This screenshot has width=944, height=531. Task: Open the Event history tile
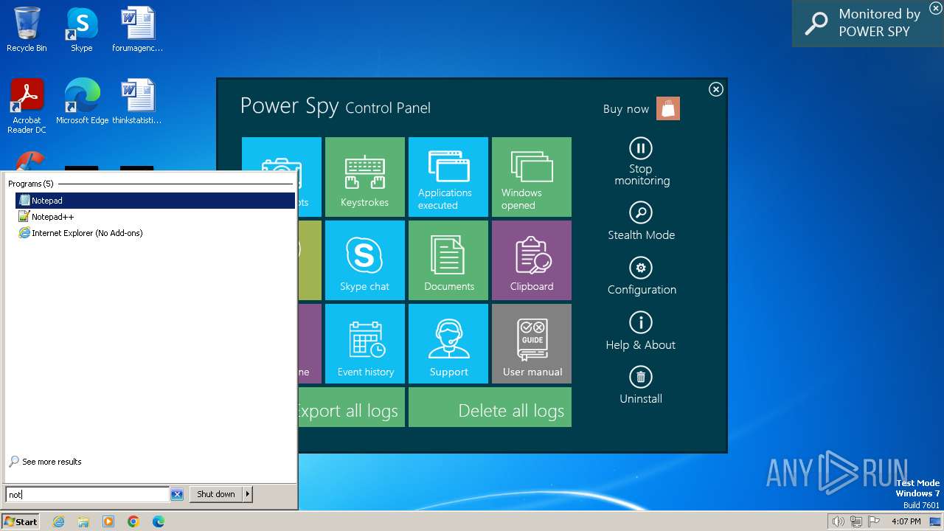point(364,344)
